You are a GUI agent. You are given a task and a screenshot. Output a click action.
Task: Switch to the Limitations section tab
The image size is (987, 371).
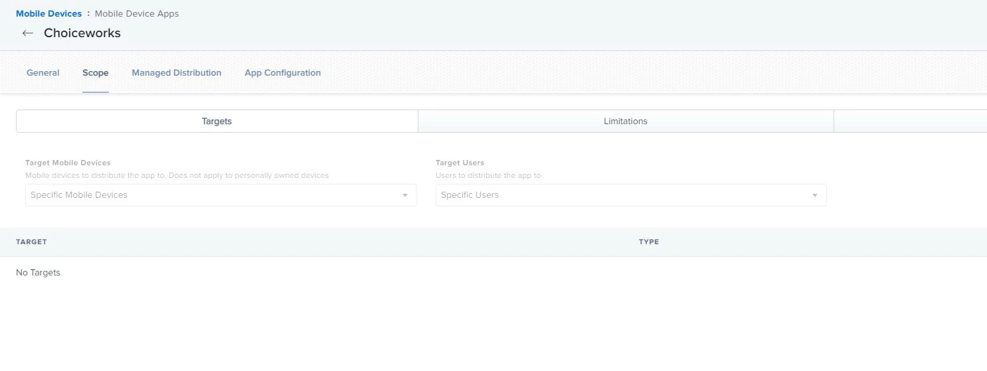[x=626, y=121]
